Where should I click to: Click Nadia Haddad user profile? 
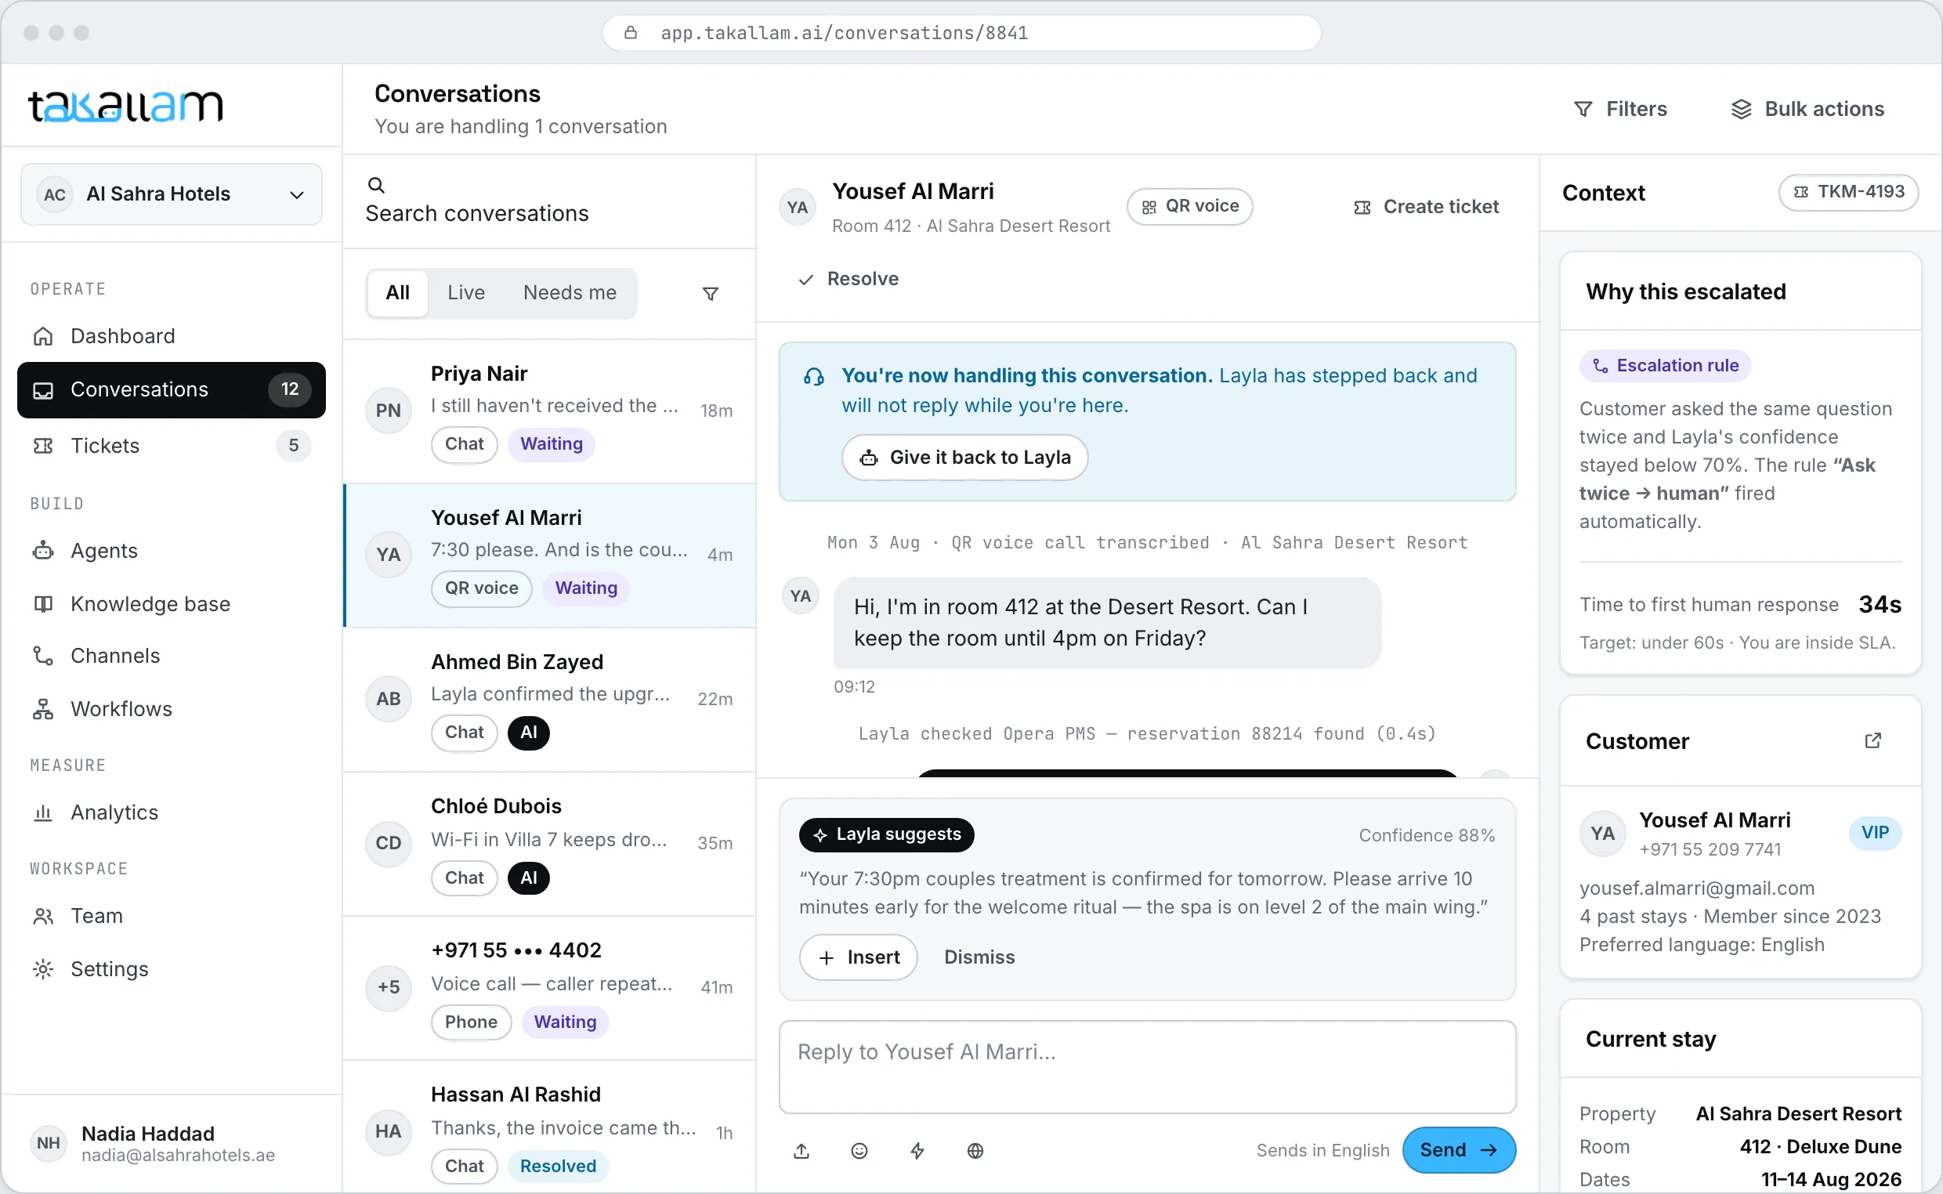tap(172, 1144)
